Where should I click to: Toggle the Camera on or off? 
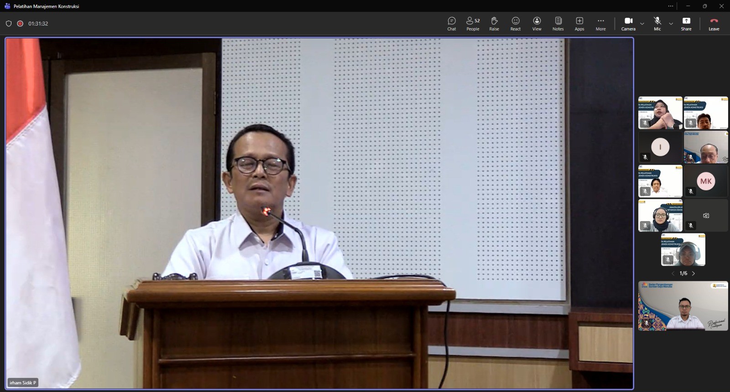pos(628,24)
